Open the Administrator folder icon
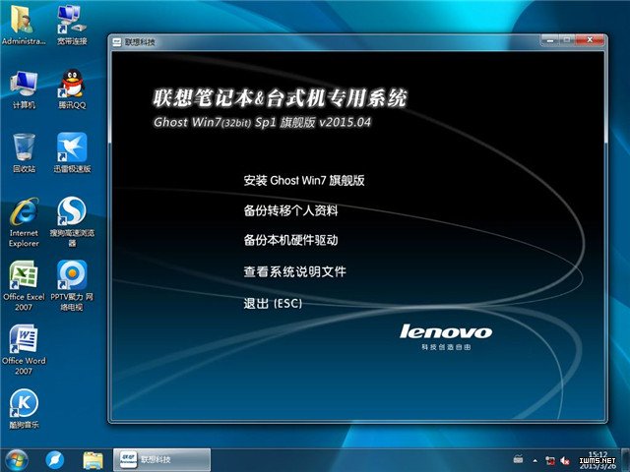This screenshot has height=472, width=630. tap(24, 24)
